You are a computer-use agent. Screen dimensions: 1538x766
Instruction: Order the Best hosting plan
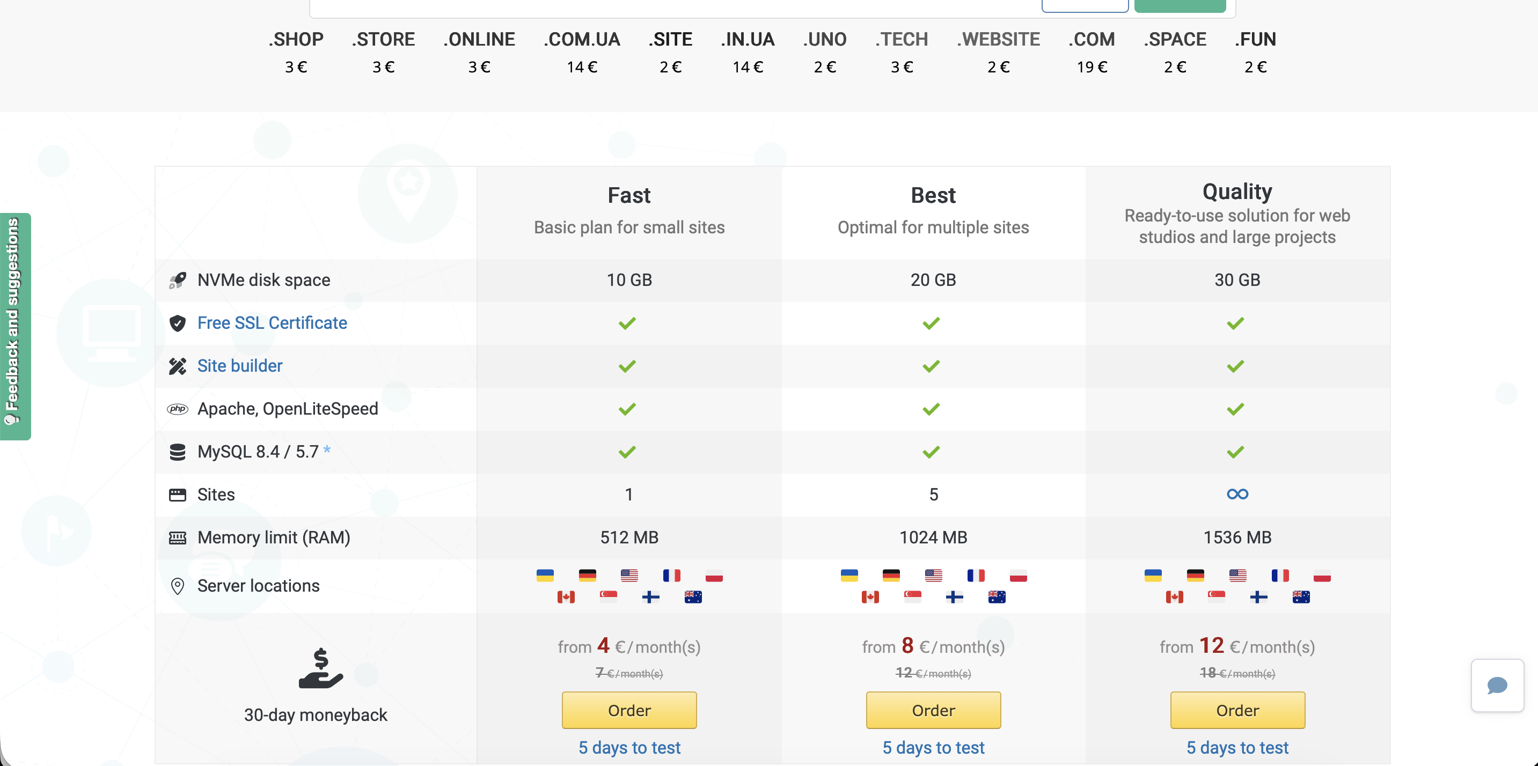coord(933,710)
